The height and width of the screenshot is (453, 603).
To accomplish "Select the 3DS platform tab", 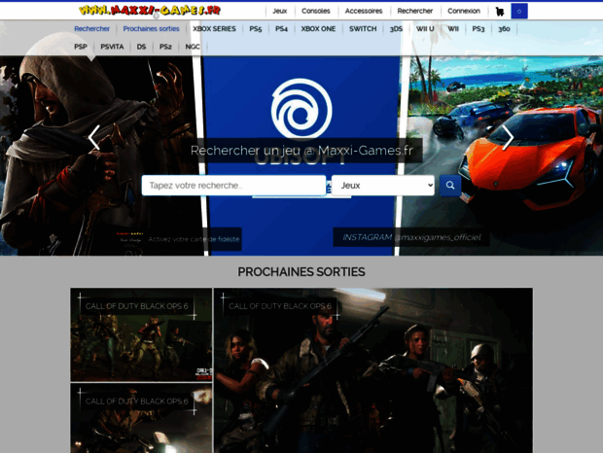I will click(x=396, y=29).
